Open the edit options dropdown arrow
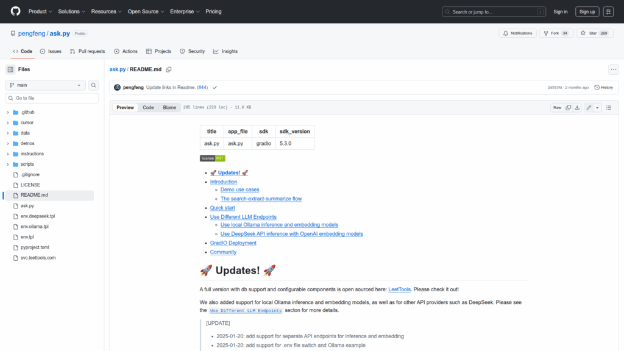Screen dimensions: 624x351 point(597,107)
